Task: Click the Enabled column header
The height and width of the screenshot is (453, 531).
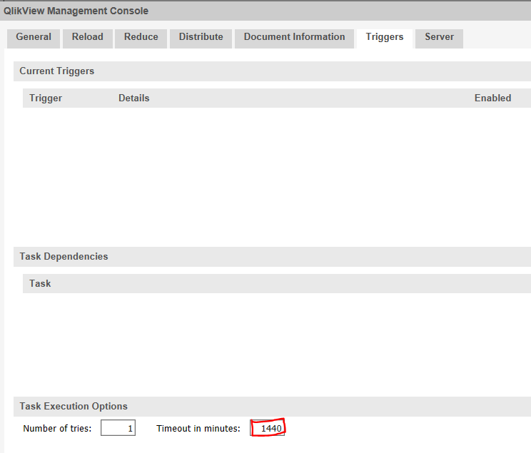Action: (x=492, y=98)
